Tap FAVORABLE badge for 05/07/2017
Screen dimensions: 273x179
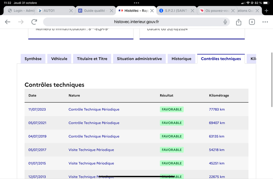[172, 150]
